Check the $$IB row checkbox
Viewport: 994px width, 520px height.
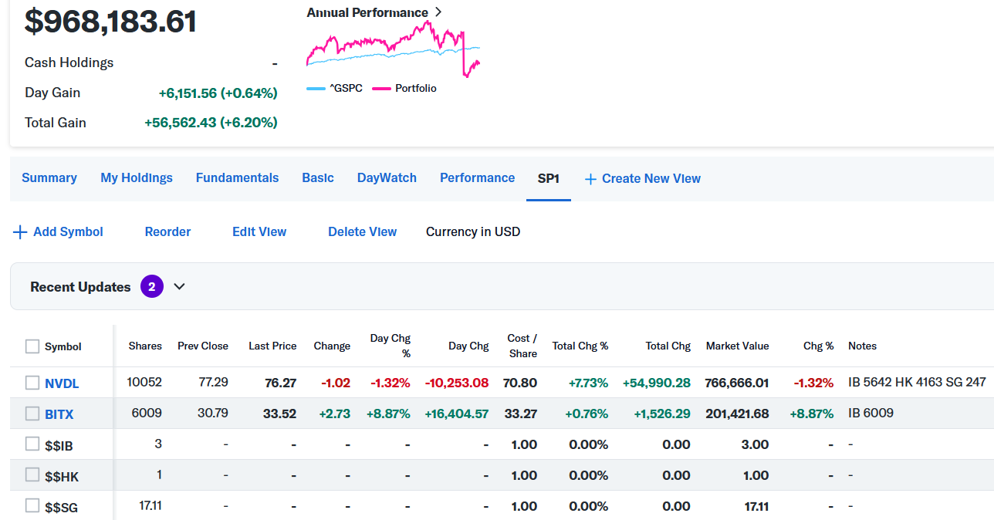coord(32,444)
